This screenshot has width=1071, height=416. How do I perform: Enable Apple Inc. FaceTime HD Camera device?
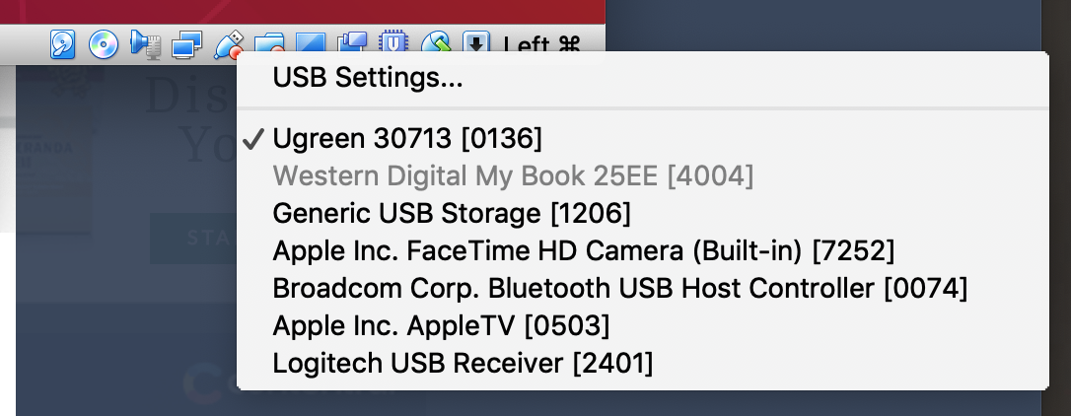(643, 251)
